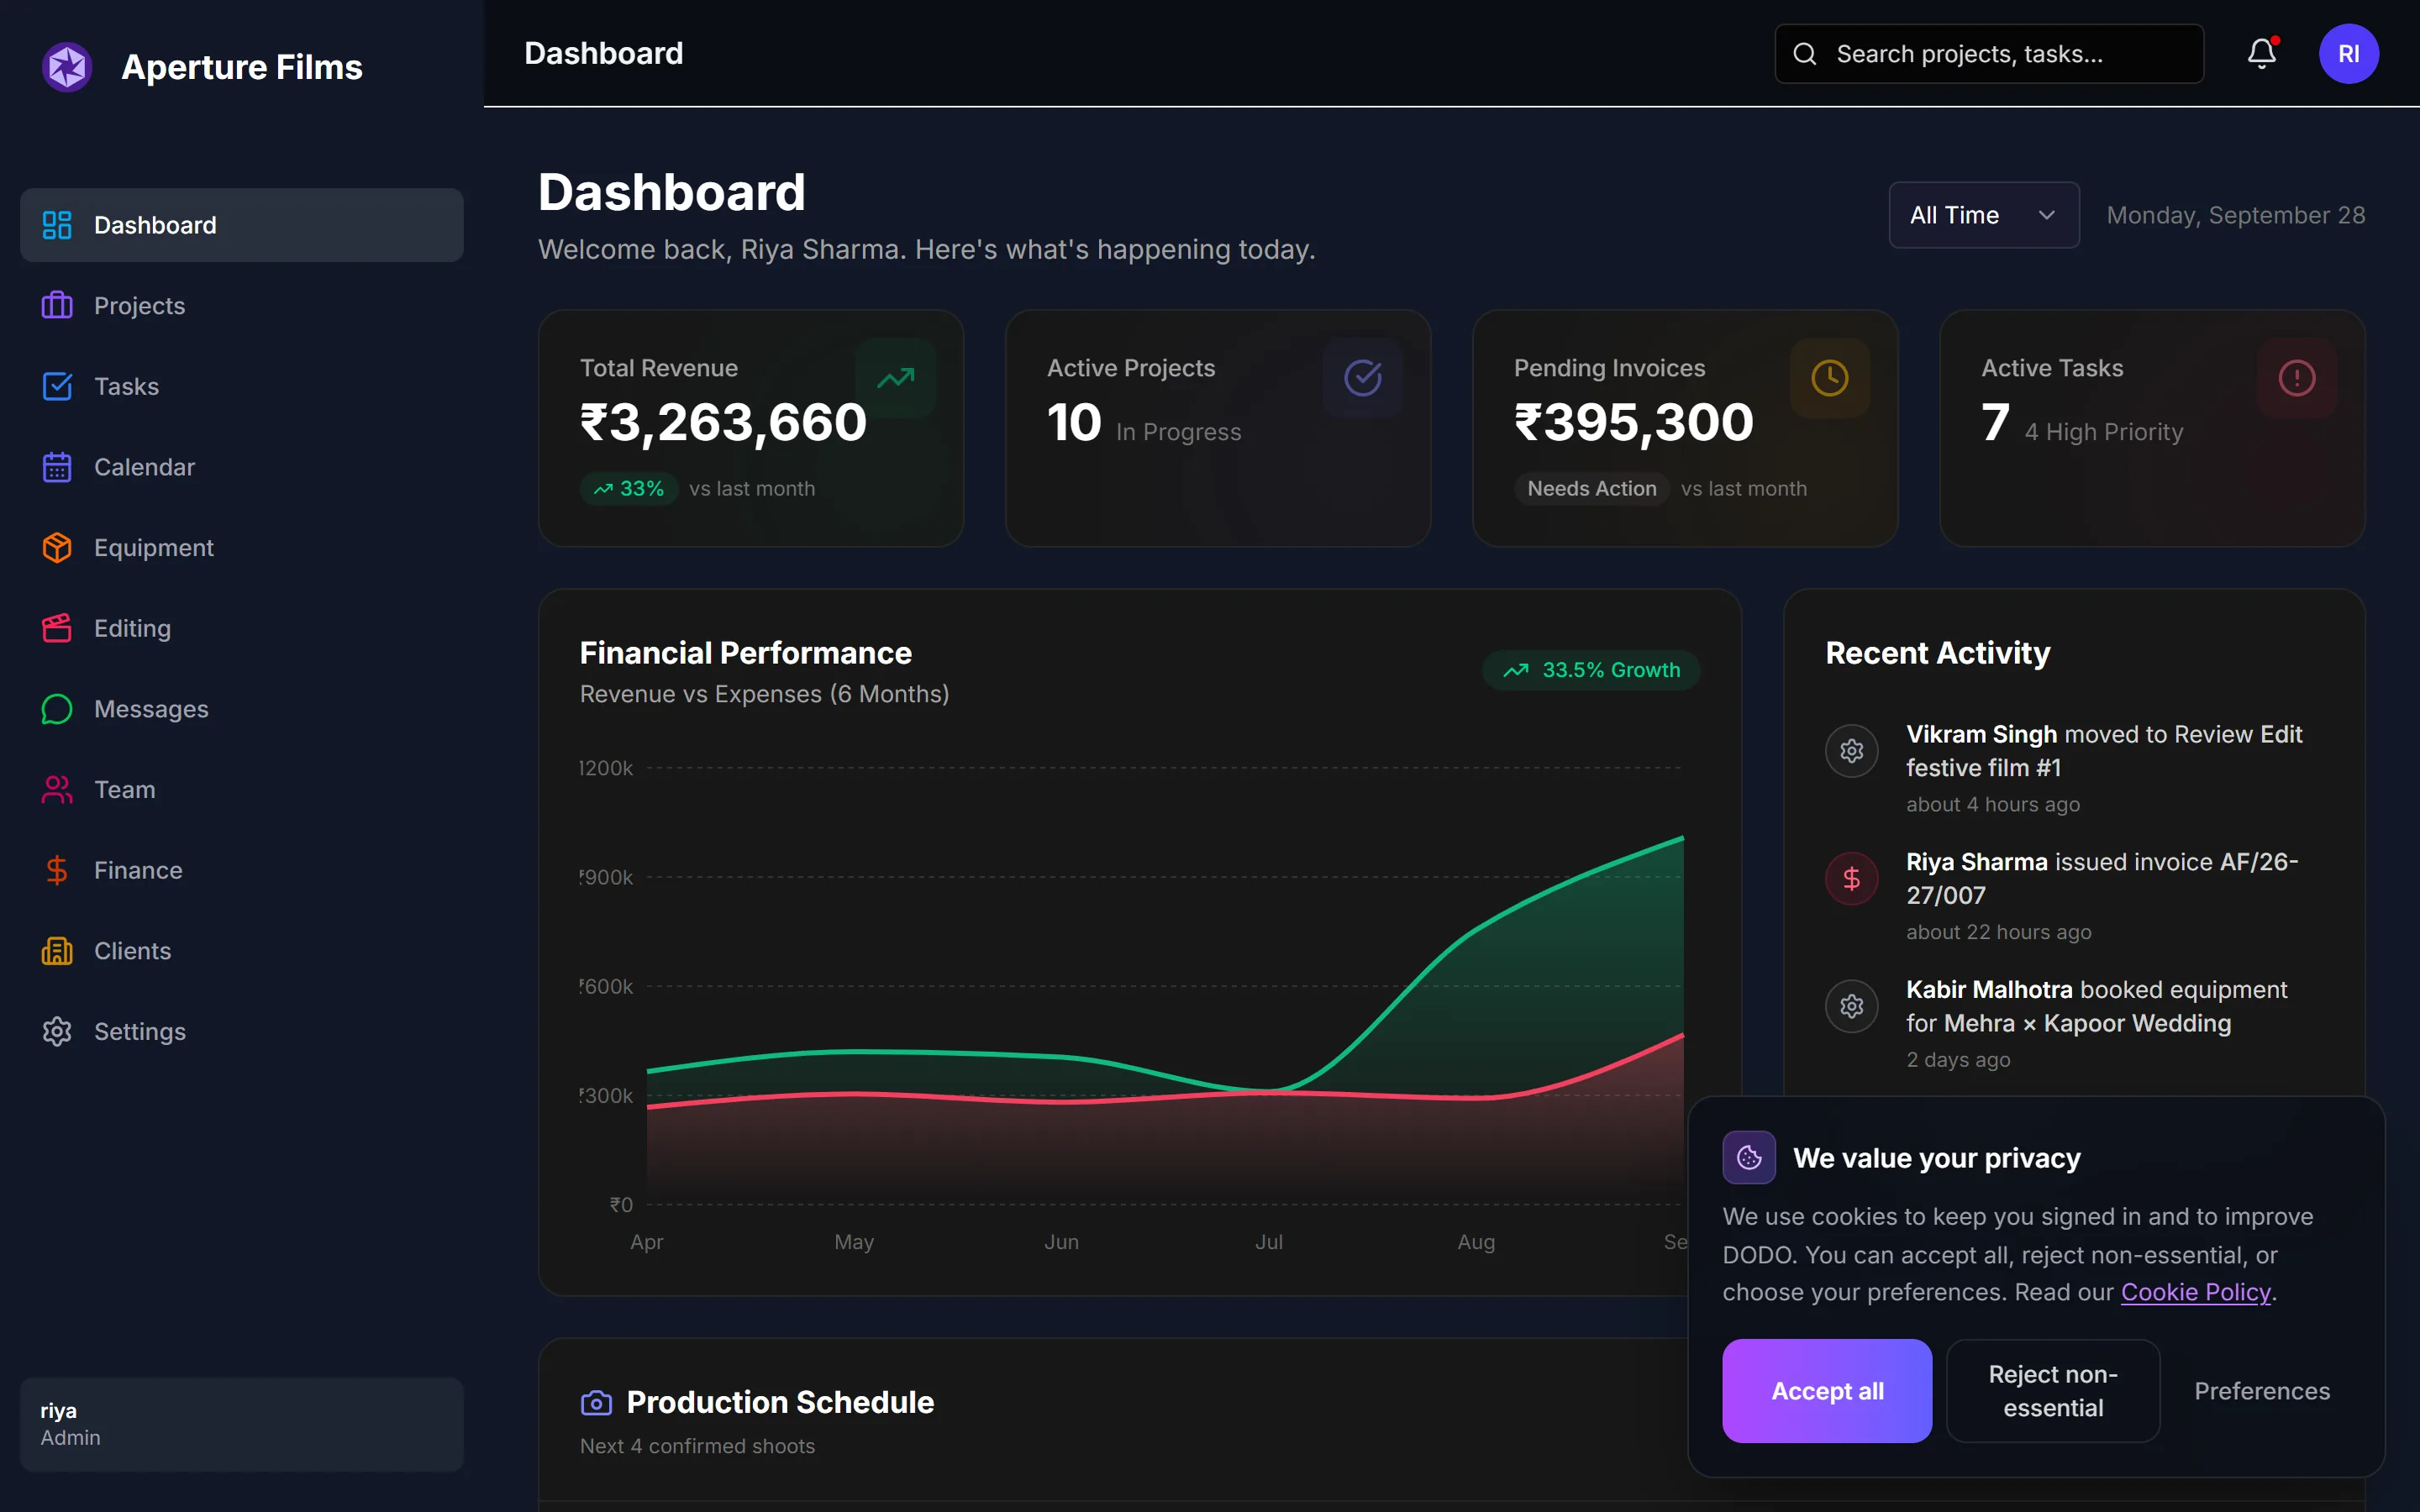Click the riya Admin profile card
Viewport: 2420px width, 1512px height.
coord(242,1424)
